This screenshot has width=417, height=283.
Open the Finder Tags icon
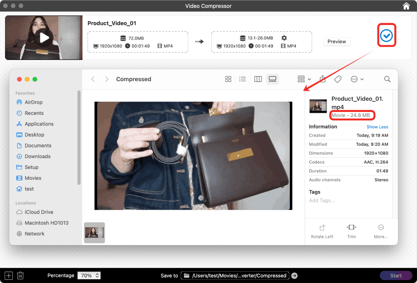tap(338, 79)
